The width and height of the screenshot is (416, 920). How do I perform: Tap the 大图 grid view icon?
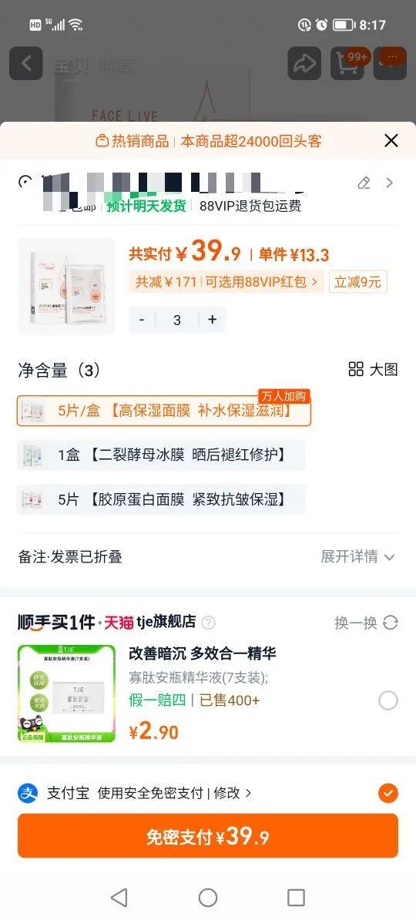tap(356, 369)
